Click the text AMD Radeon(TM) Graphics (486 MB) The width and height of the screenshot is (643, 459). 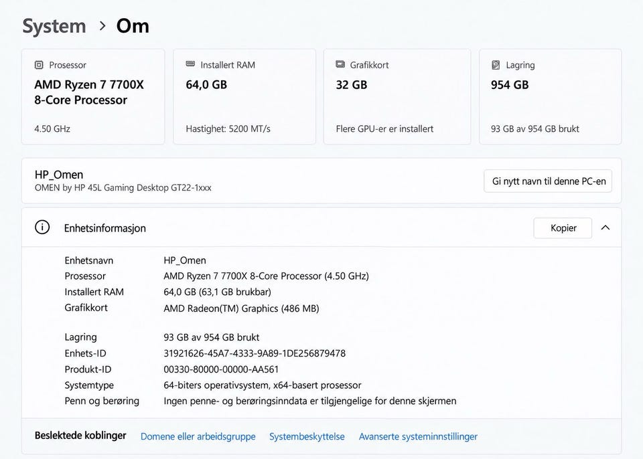[x=241, y=308]
